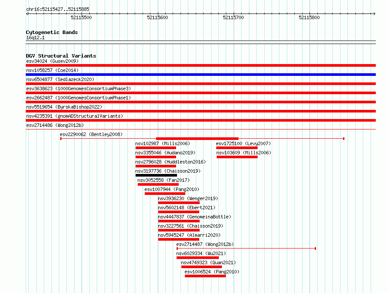Click nsv2796028 (Huddleston2016) label

(170, 162)
